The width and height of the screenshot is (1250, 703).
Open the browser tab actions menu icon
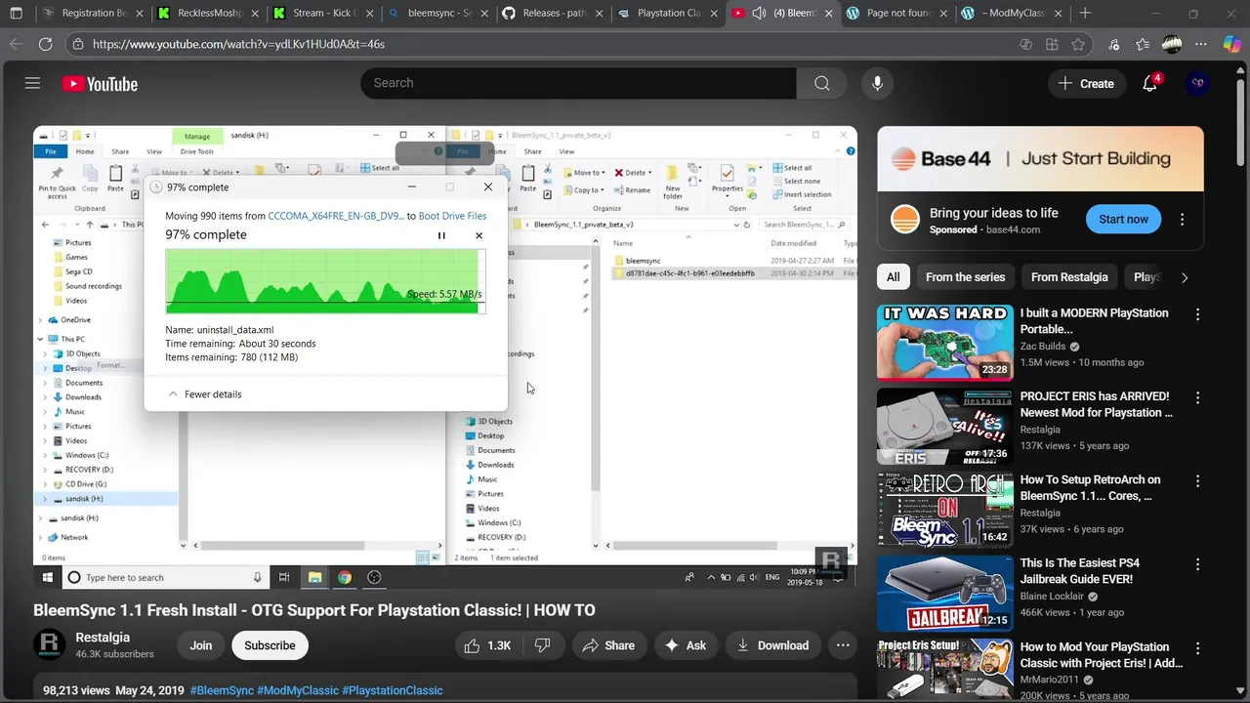(16, 14)
